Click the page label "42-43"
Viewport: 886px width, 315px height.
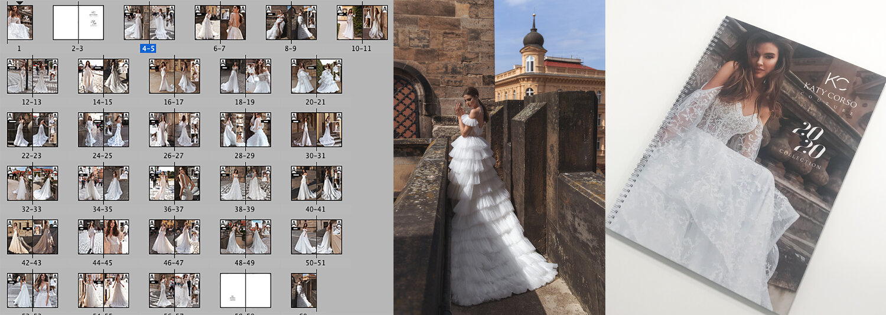(x=31, y=262)
